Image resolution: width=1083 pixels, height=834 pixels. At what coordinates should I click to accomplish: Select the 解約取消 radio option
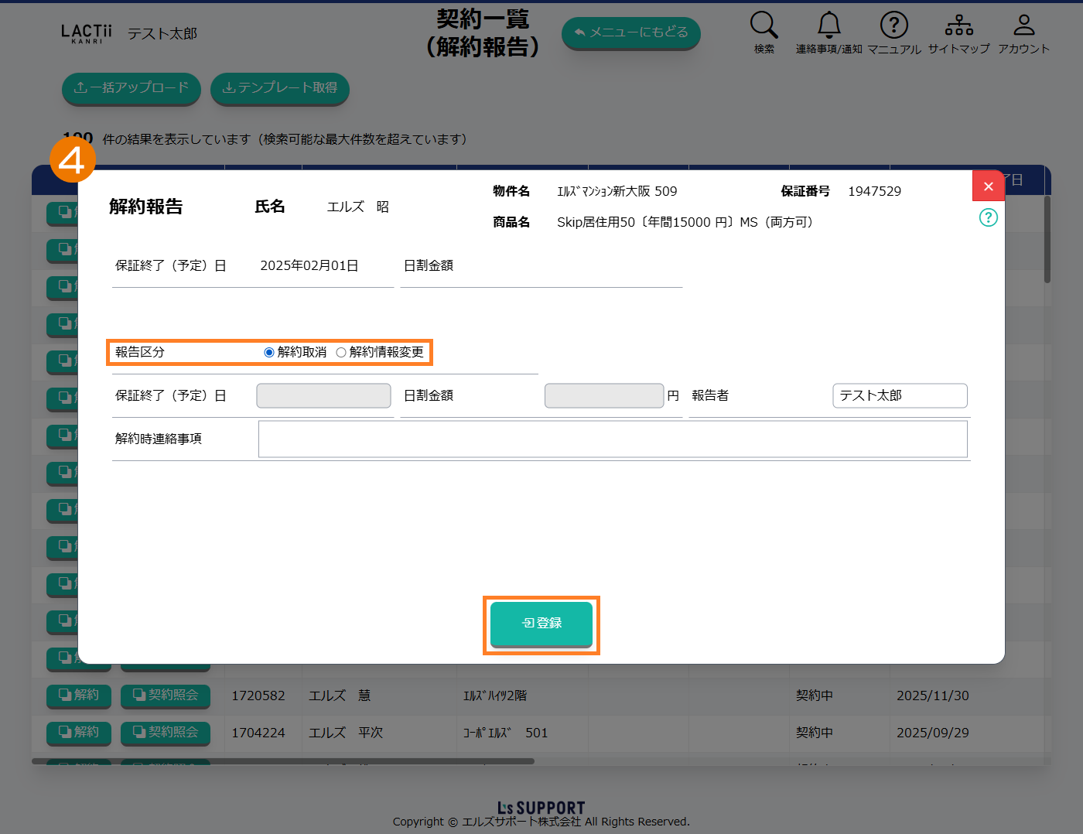click(x=269, y=353)
